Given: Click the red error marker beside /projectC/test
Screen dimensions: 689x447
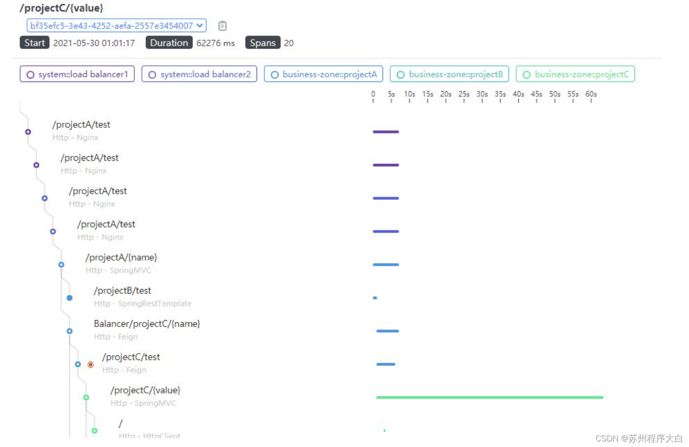Looking at the screenshot, I should point(91,365).
